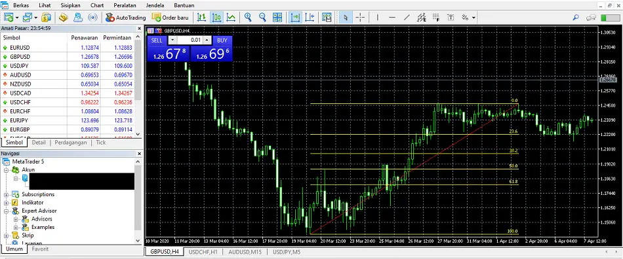Toggle chart shift from right border
The height and width of the screenshot is (259, 623).
[310, 18]
